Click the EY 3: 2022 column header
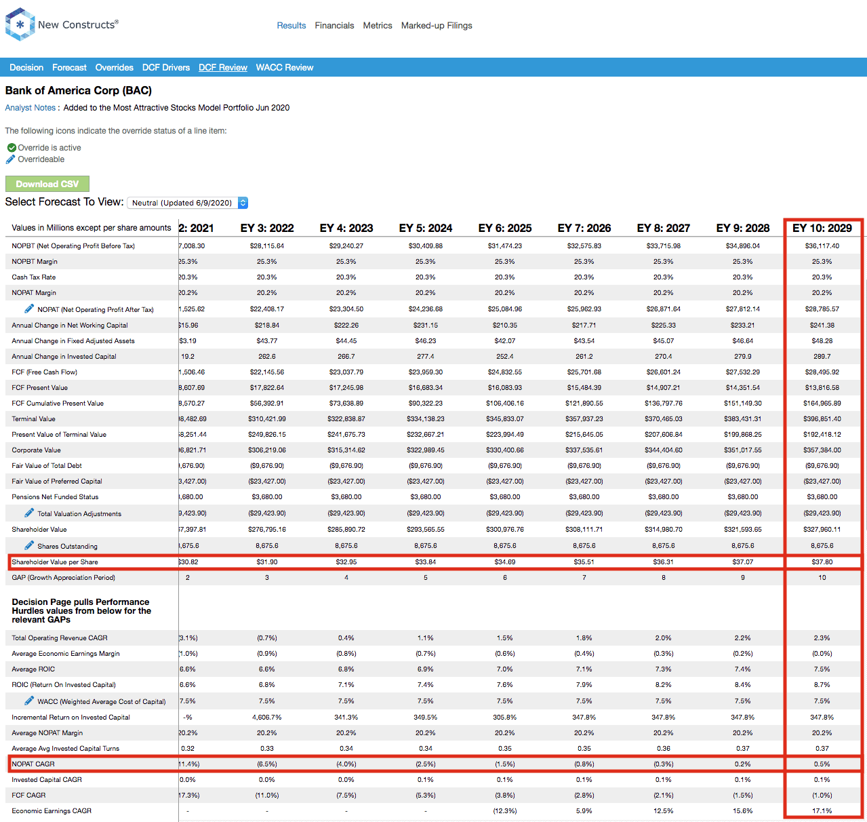This screenshot has height=822, width=867. click(x=267, y=228)
